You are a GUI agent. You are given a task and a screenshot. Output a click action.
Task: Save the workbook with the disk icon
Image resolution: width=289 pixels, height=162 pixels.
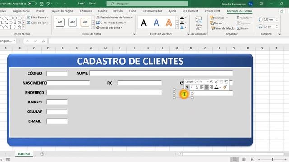(42, 4)
